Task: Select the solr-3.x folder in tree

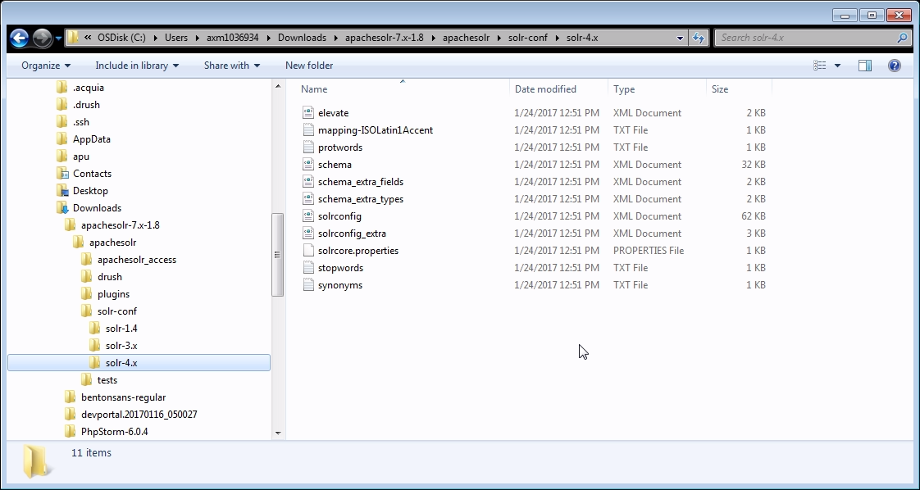Action: pyautogui.click(x=121, y=346)
